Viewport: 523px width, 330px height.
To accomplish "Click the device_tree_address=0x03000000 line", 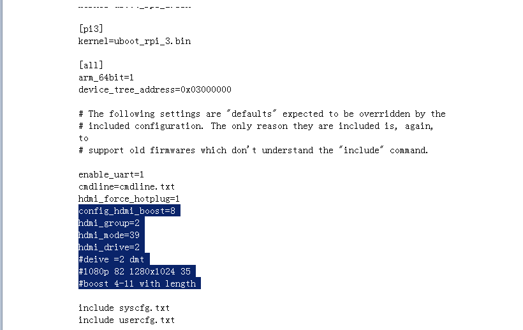I will 155,89.
